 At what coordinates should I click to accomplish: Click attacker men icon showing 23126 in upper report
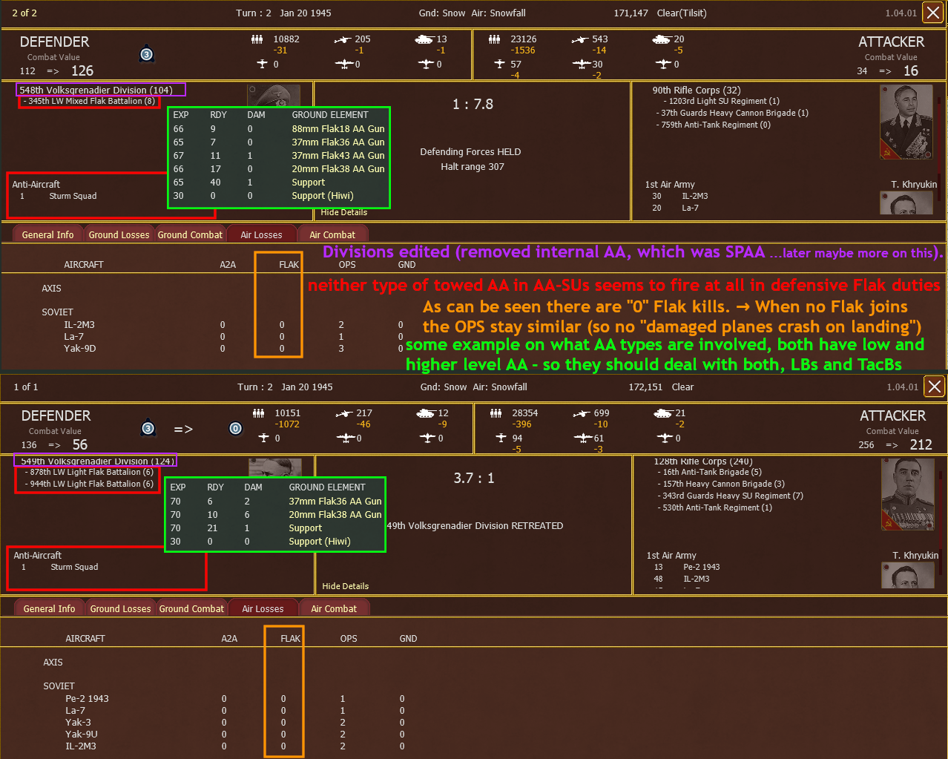click(494, 39)
